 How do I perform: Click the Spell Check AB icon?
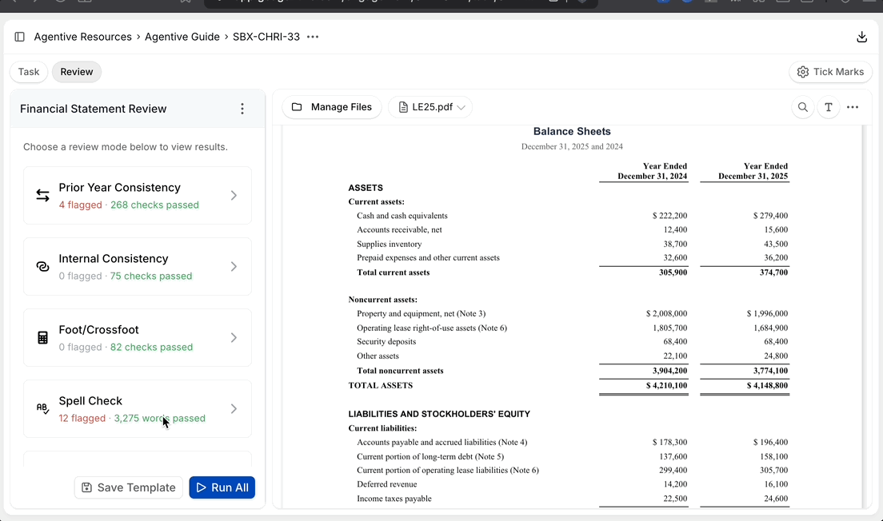pos(43,408)
